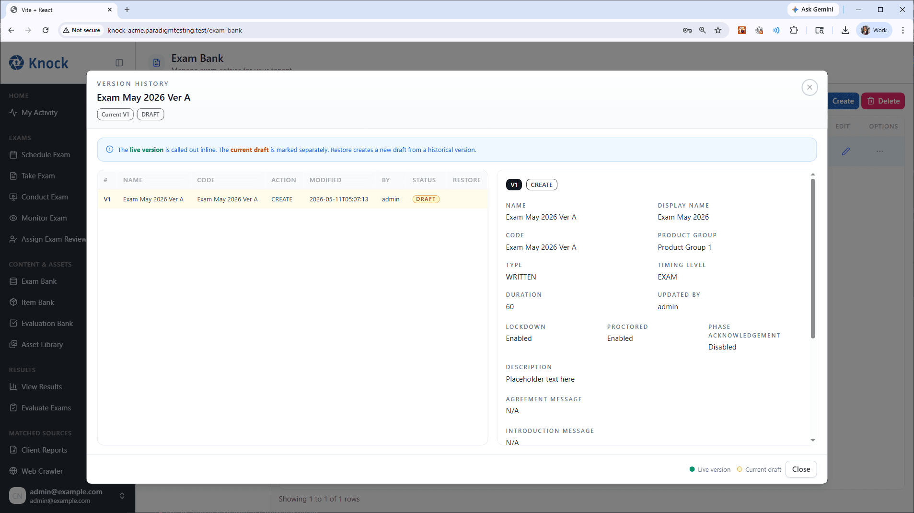Click the RESTORE column header
914x513 pixels.
tap(467, 180)
